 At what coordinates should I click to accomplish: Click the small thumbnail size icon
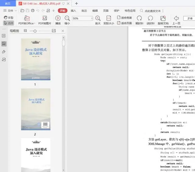[25, 31]
